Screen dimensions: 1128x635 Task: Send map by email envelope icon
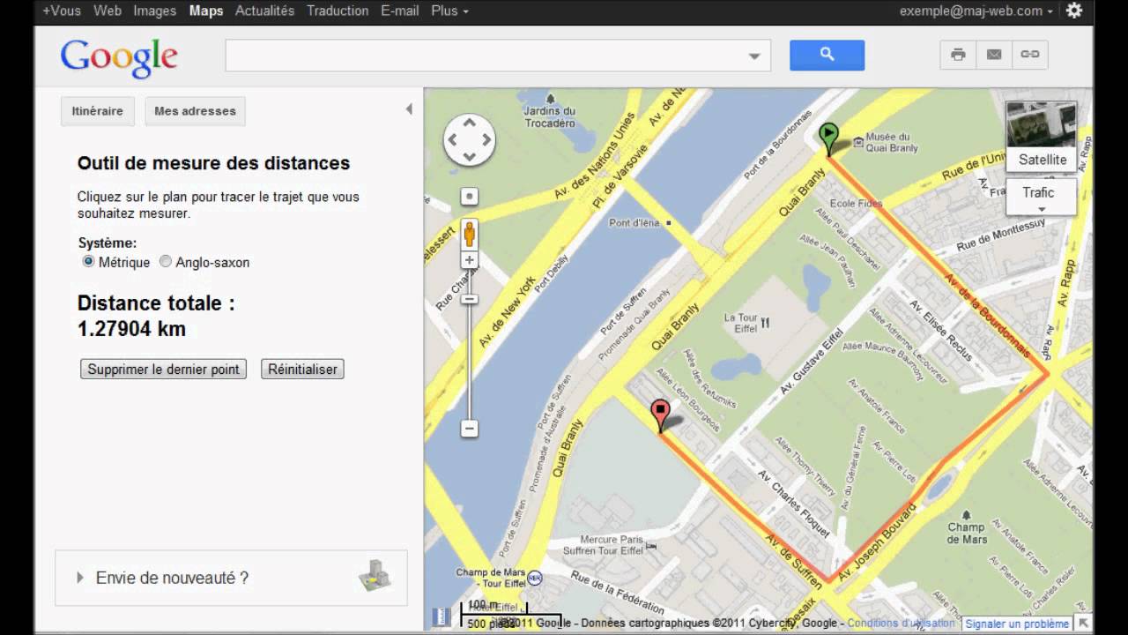point(994,55)
